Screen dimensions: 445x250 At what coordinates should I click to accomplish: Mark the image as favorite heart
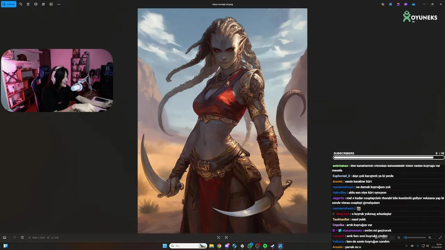click(15, 237)
